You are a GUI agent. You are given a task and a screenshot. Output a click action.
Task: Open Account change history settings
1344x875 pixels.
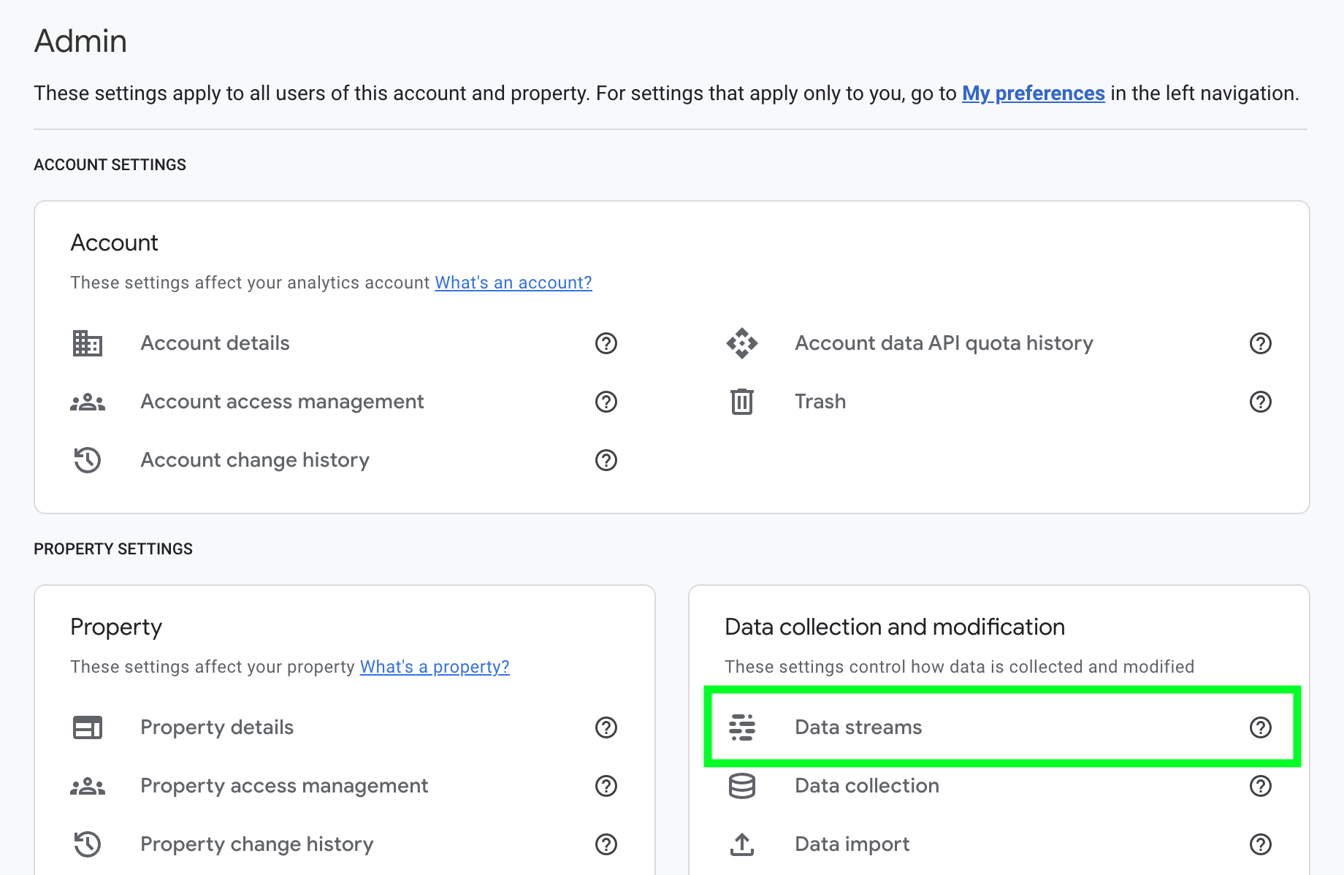(x=255, y=460)
